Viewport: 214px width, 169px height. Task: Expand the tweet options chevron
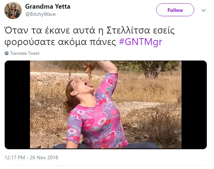click(x=204, y=10)
